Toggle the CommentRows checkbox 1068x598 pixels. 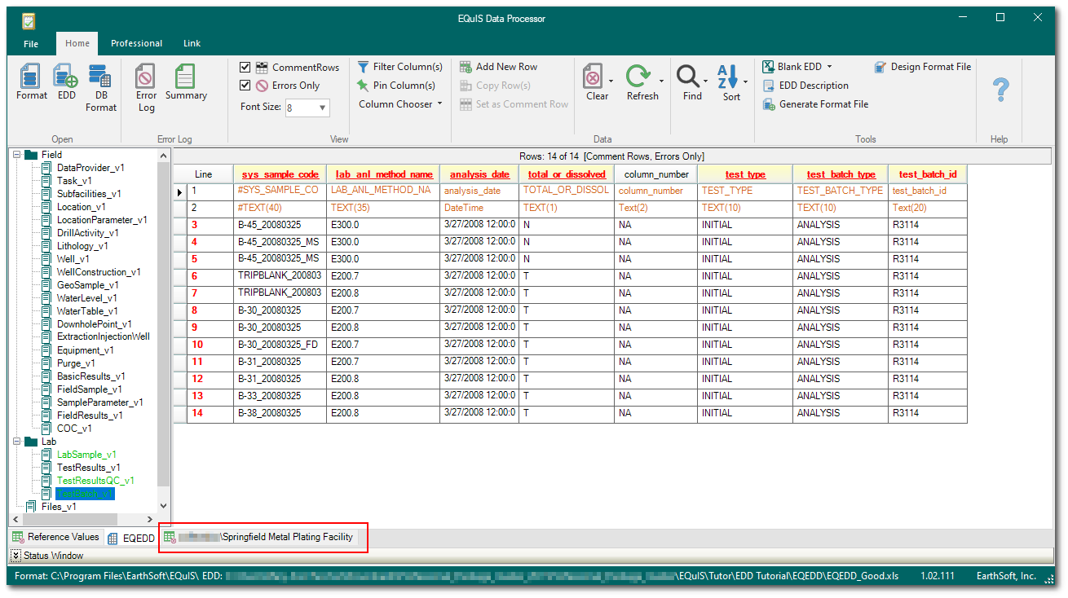point(246,67)
